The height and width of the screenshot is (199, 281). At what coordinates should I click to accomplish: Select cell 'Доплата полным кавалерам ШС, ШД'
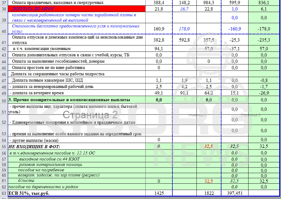tap(76, 80)
